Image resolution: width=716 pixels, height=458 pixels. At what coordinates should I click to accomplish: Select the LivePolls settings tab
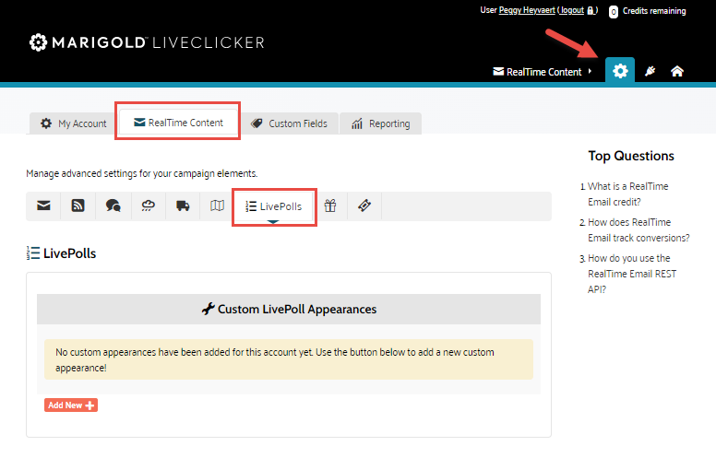coord(274,206)
